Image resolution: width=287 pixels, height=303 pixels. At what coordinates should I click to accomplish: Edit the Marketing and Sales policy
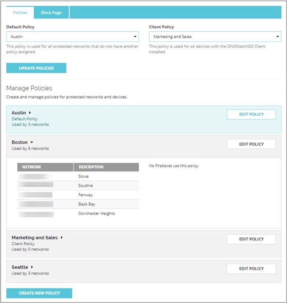[x=251, y=239]
